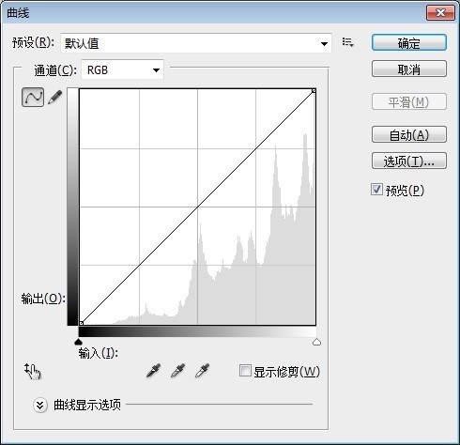
Task: Click the vertical output gradient bar
Action: click(72, 207)
